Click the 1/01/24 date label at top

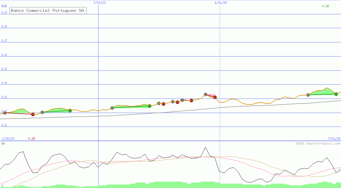pos(221,3)
